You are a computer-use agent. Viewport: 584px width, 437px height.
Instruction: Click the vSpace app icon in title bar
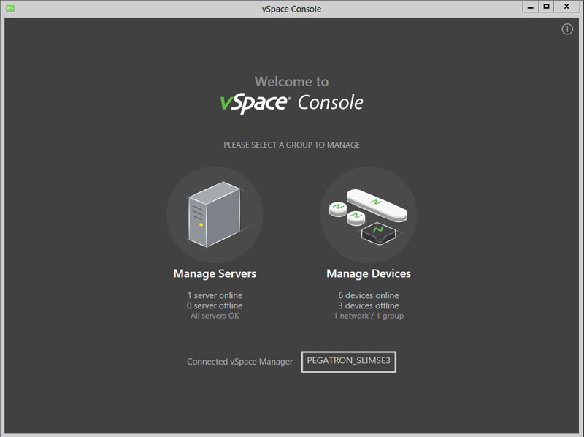pos(10,8)
